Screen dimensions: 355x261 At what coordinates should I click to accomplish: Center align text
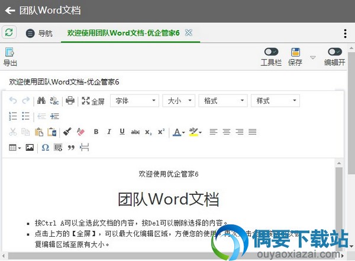point(227,132)
